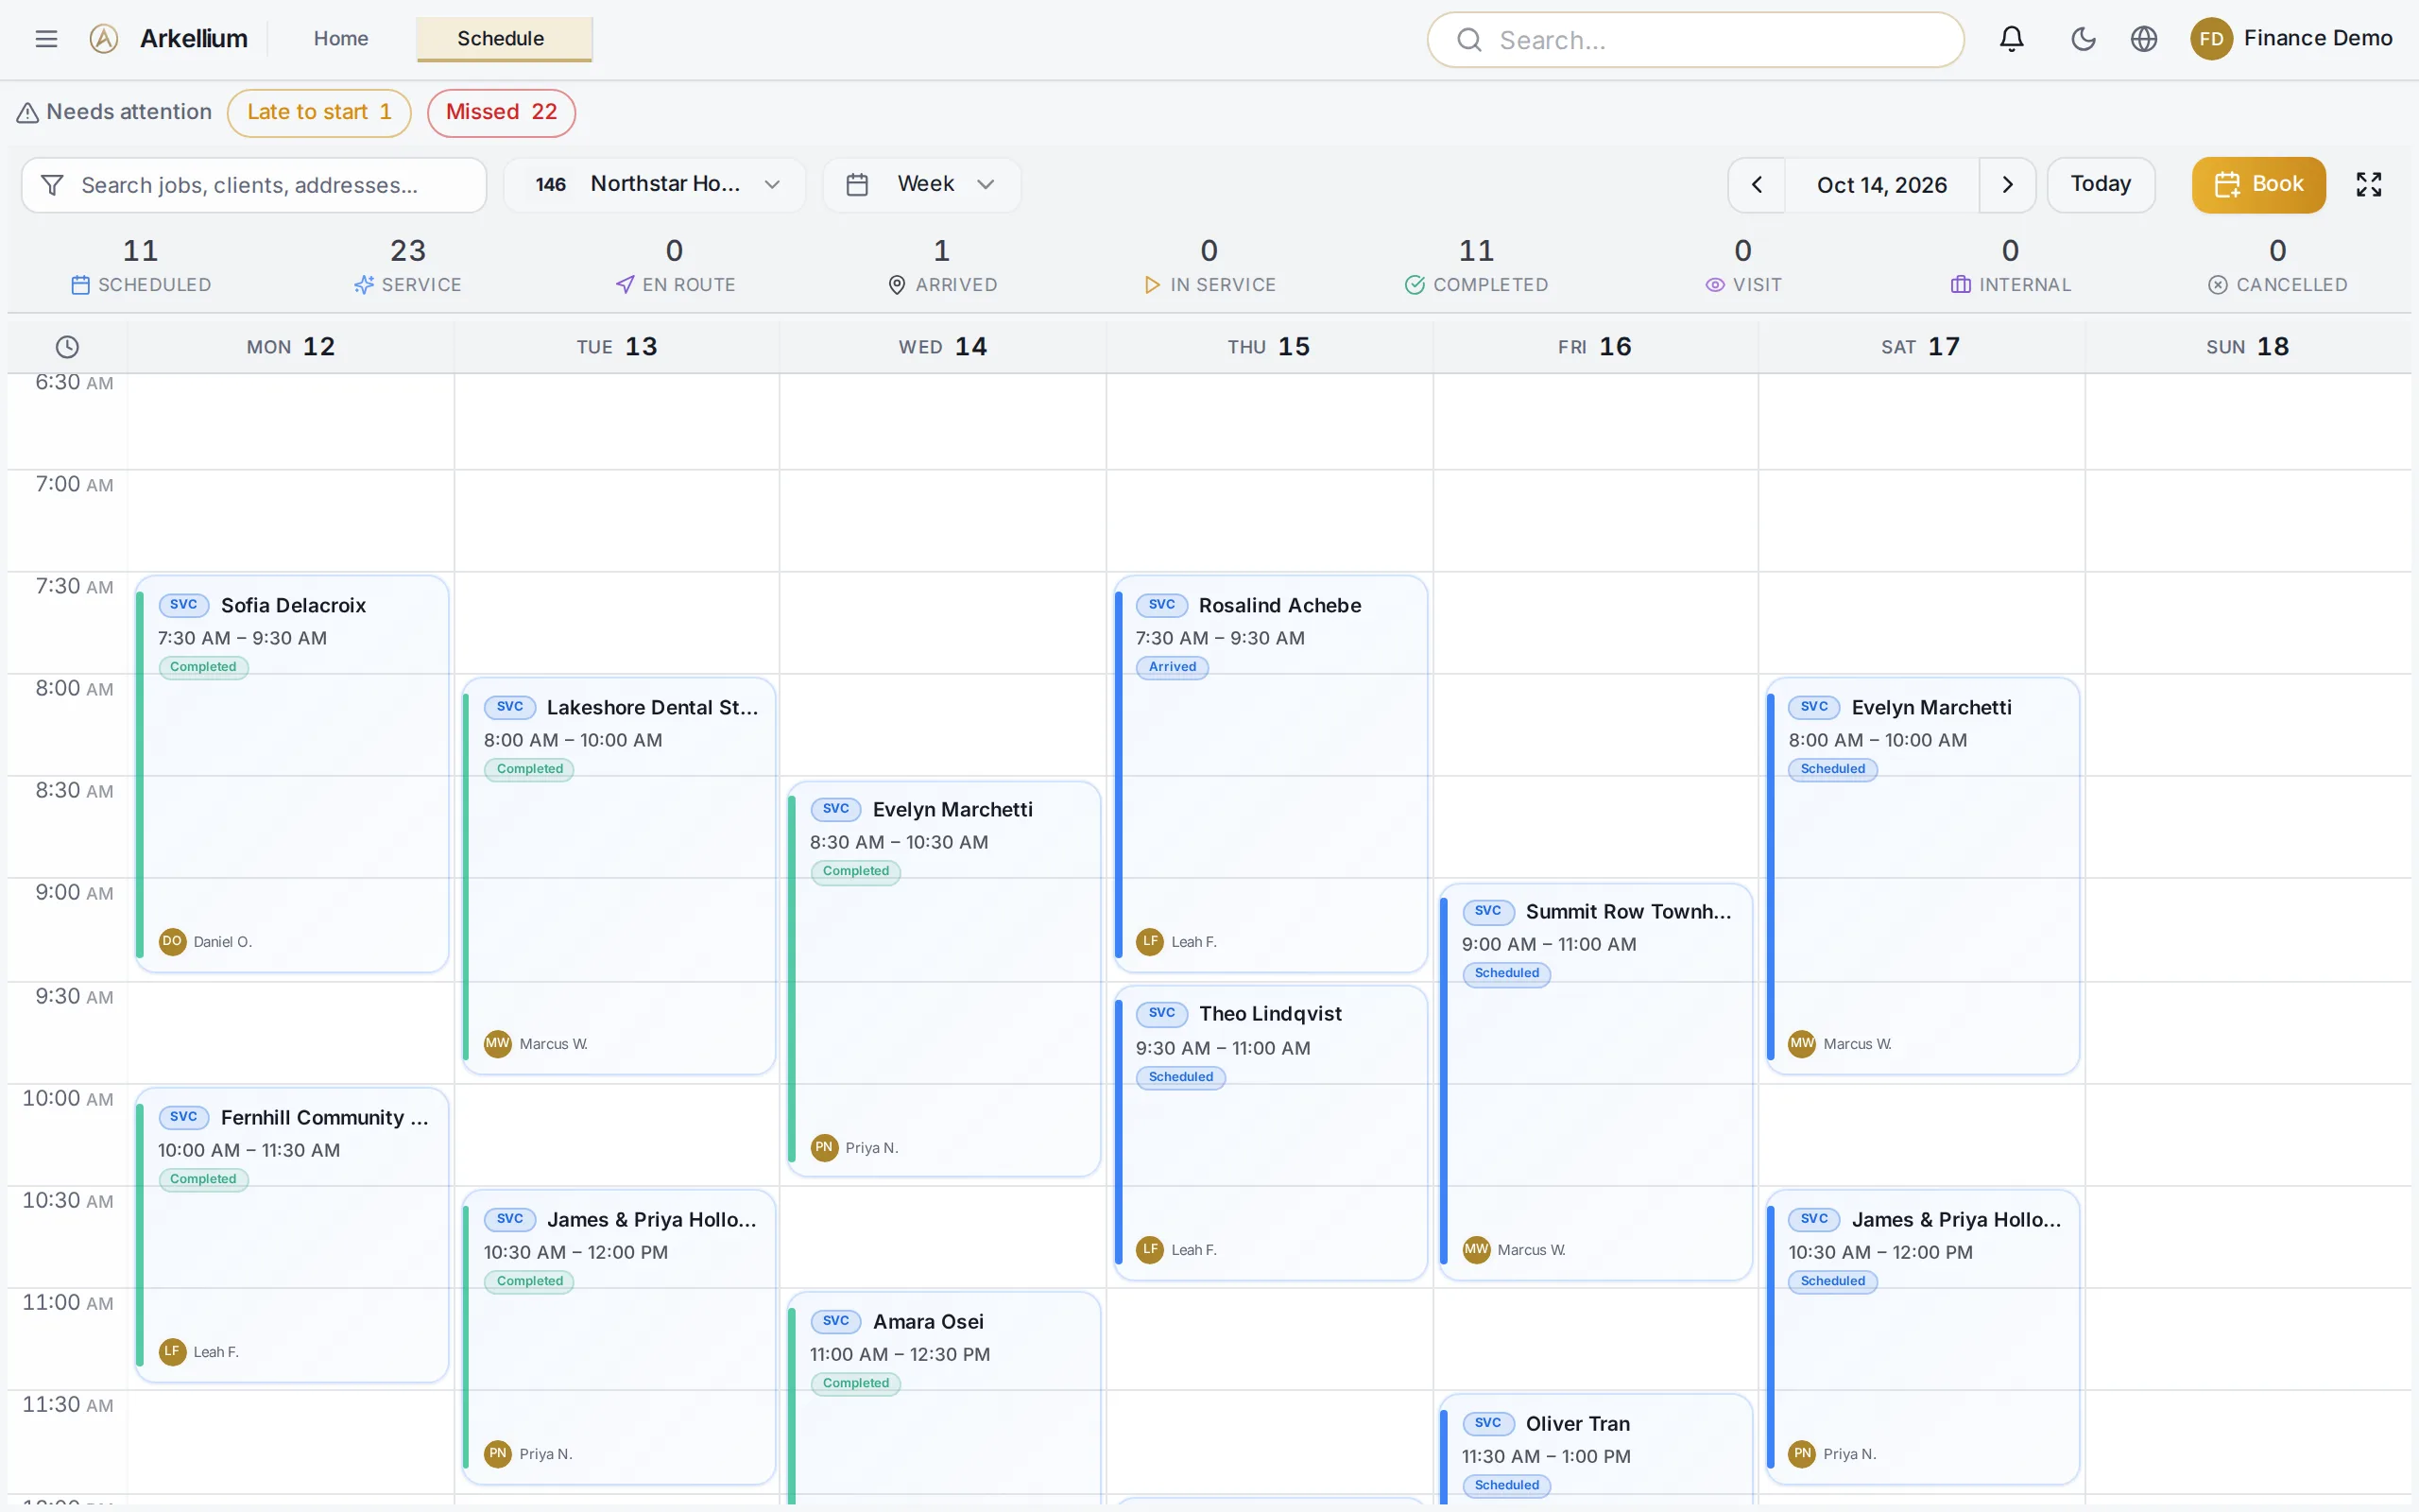Open Summit Row Townh... job card
This screenshot has height=1512, width=2419.
(1595, 1081)
